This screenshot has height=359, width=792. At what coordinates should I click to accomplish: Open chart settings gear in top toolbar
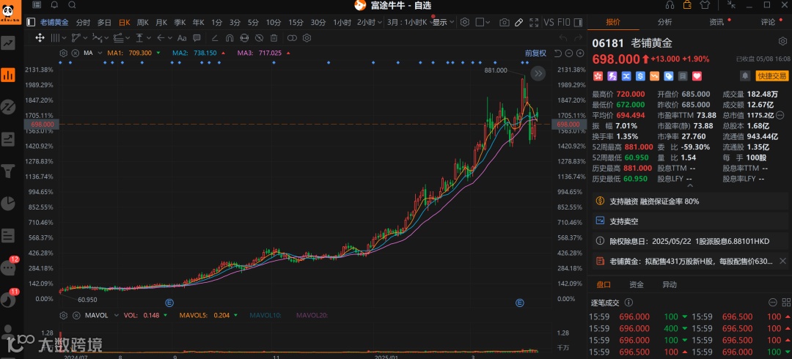coord(465,22)
